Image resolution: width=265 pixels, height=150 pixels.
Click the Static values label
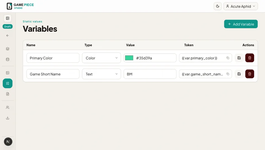click(x=32, y=22)
